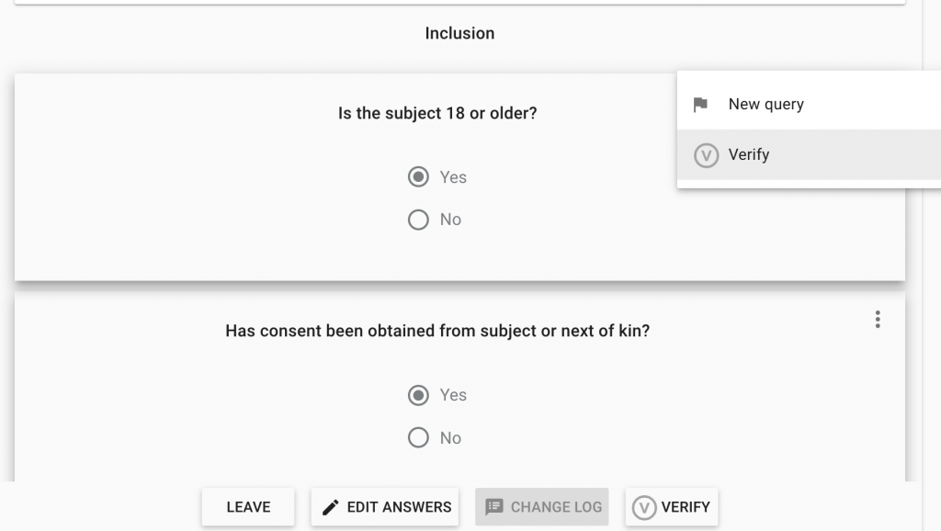
Task: Click 'Has consent been obtained' question text
Action: (437, 331)
